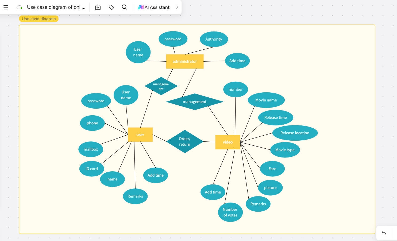Open the hamburger main menu
The height and width of the screenshot is (241, 397).
click(6, 7)
